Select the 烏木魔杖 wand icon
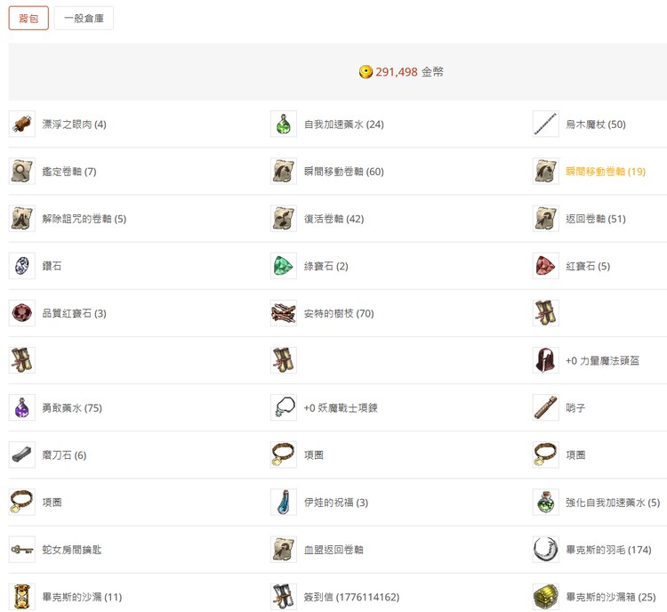This screenshot has width=667, height=612. 545,125
